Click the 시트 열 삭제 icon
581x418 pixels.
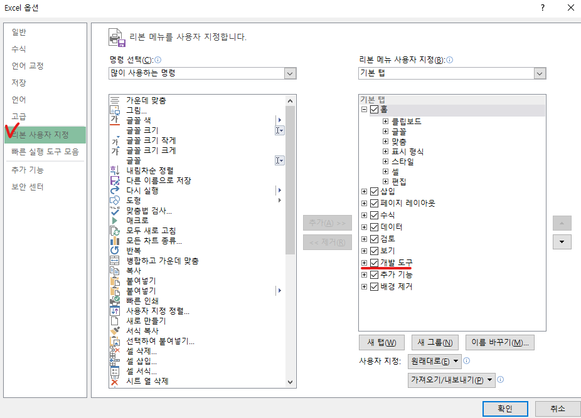coord(115,382)
